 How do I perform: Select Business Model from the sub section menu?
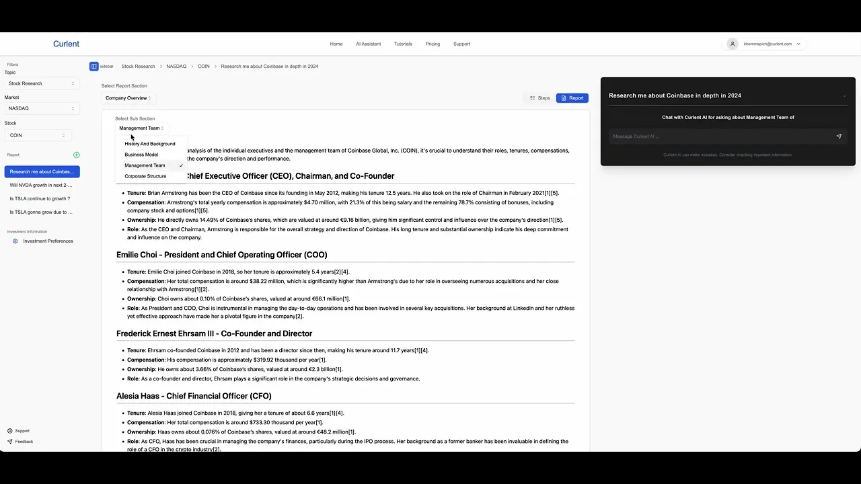[x=141, y=154]
